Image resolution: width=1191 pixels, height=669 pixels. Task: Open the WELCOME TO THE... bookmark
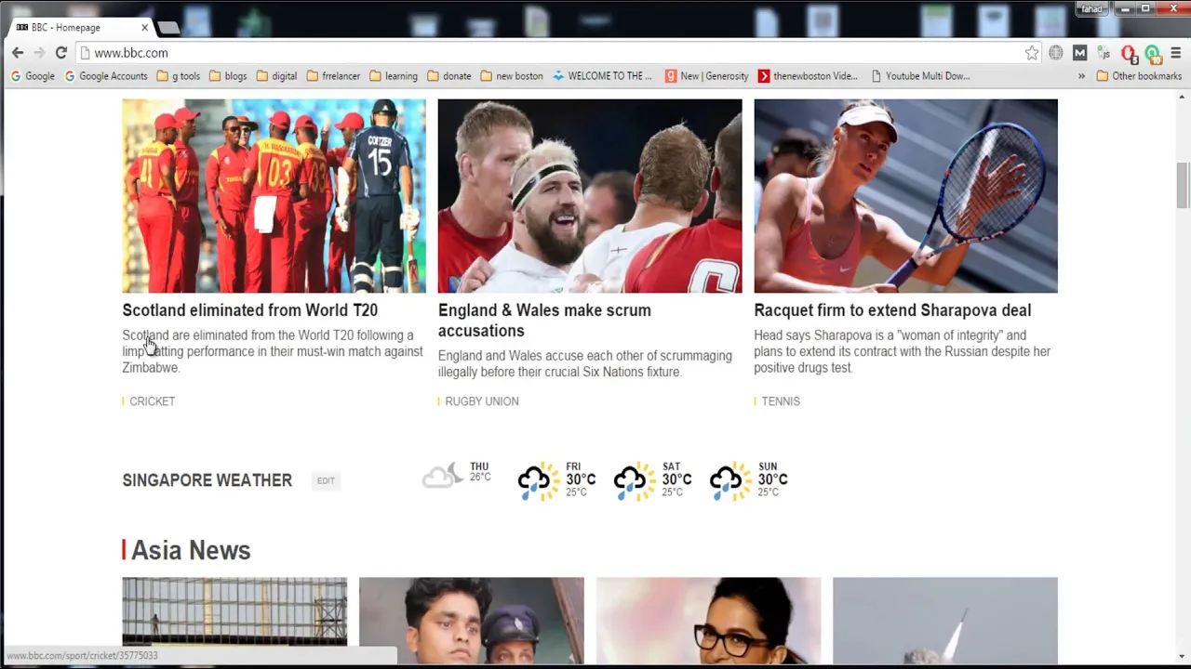pos(602,76)
